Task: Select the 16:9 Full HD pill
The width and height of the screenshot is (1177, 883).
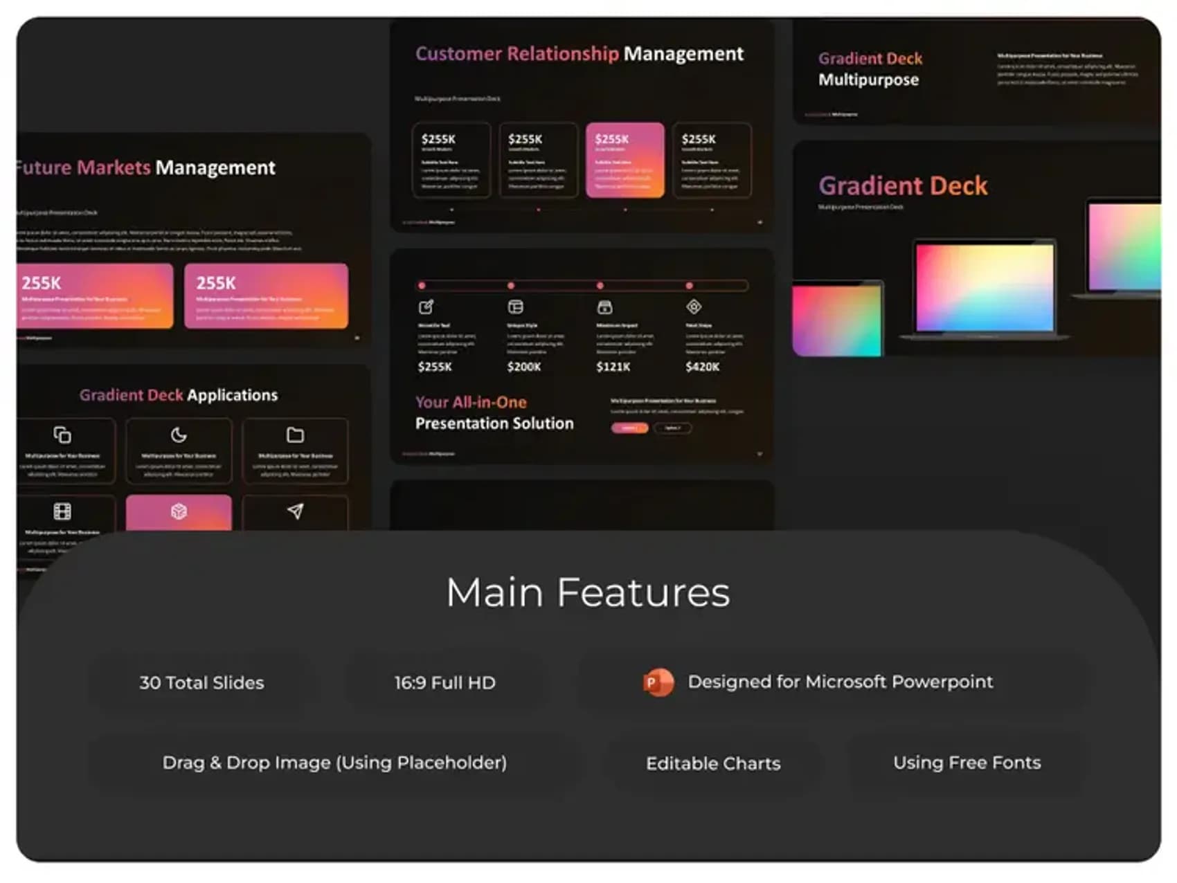Action: click(445, 683)
